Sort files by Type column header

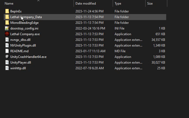point(118,4)
